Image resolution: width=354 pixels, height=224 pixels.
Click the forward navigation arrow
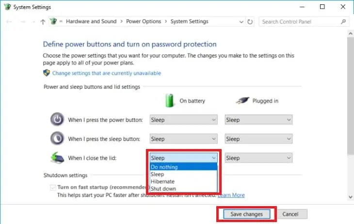(23, 22)
